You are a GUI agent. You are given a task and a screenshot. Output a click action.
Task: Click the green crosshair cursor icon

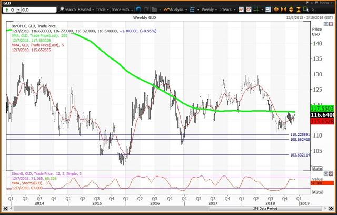(x=256, y=9)
